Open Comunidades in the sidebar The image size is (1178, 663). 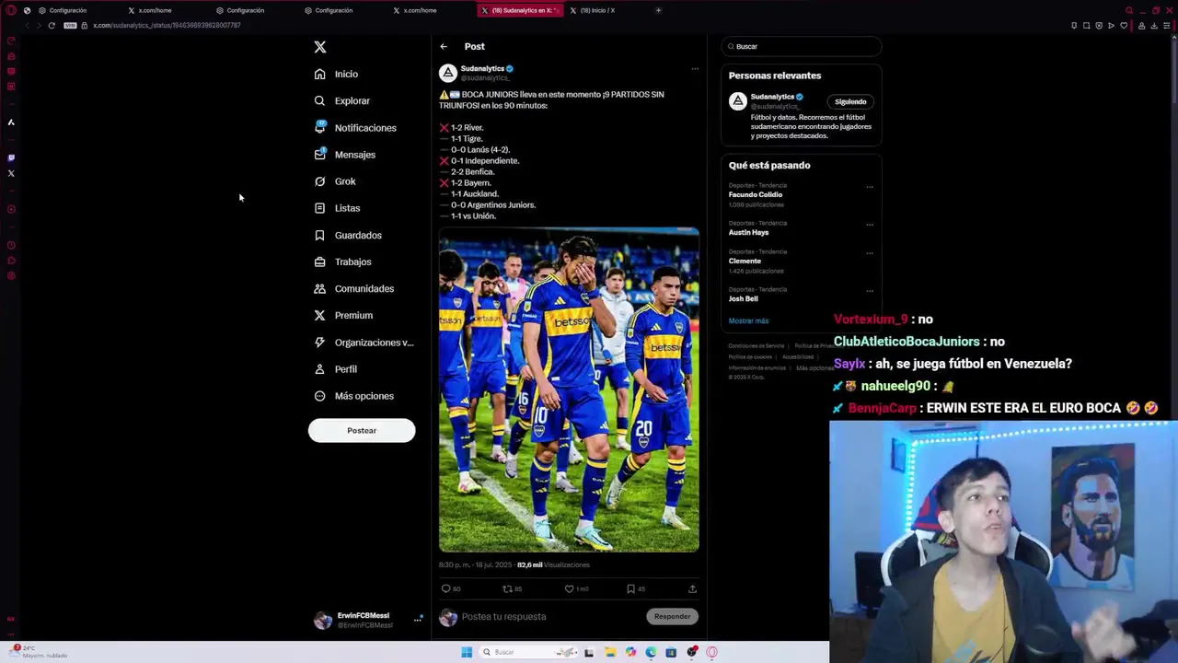354,288
